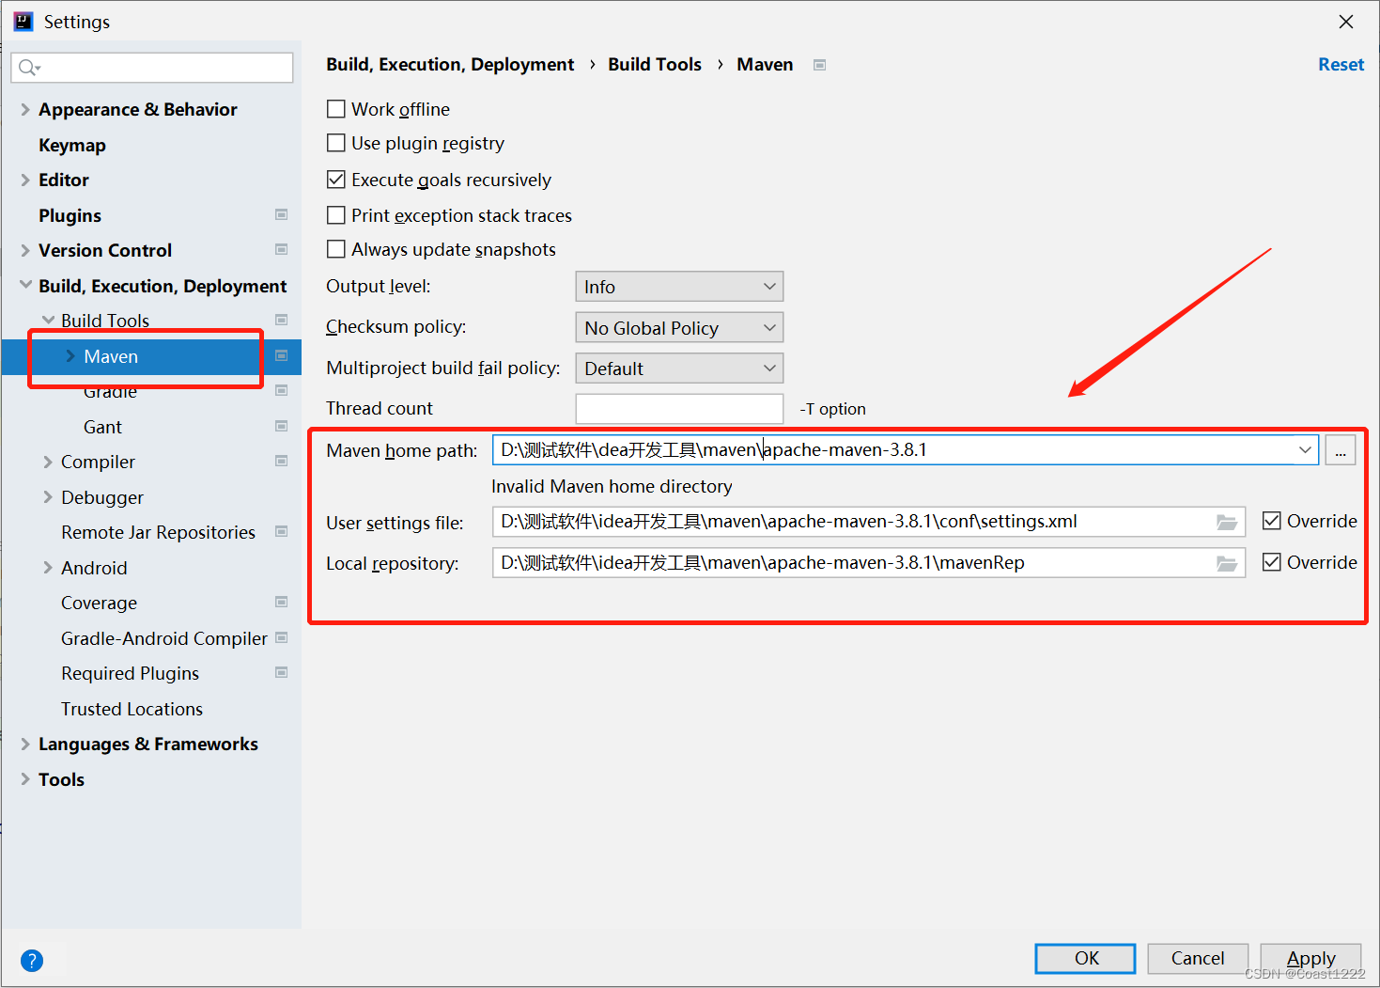Click the project icon beside Gradle-Android Compiler

click(281, 638)
